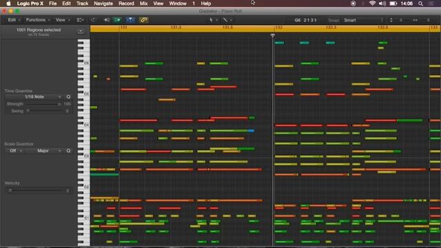This screenshot has height=248, width=441.
Task: Click ruler position 132.3
Action: 331,28
